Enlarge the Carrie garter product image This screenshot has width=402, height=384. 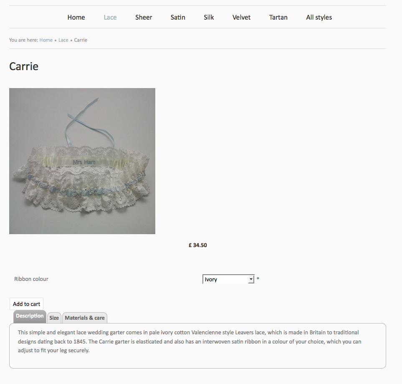82,161
